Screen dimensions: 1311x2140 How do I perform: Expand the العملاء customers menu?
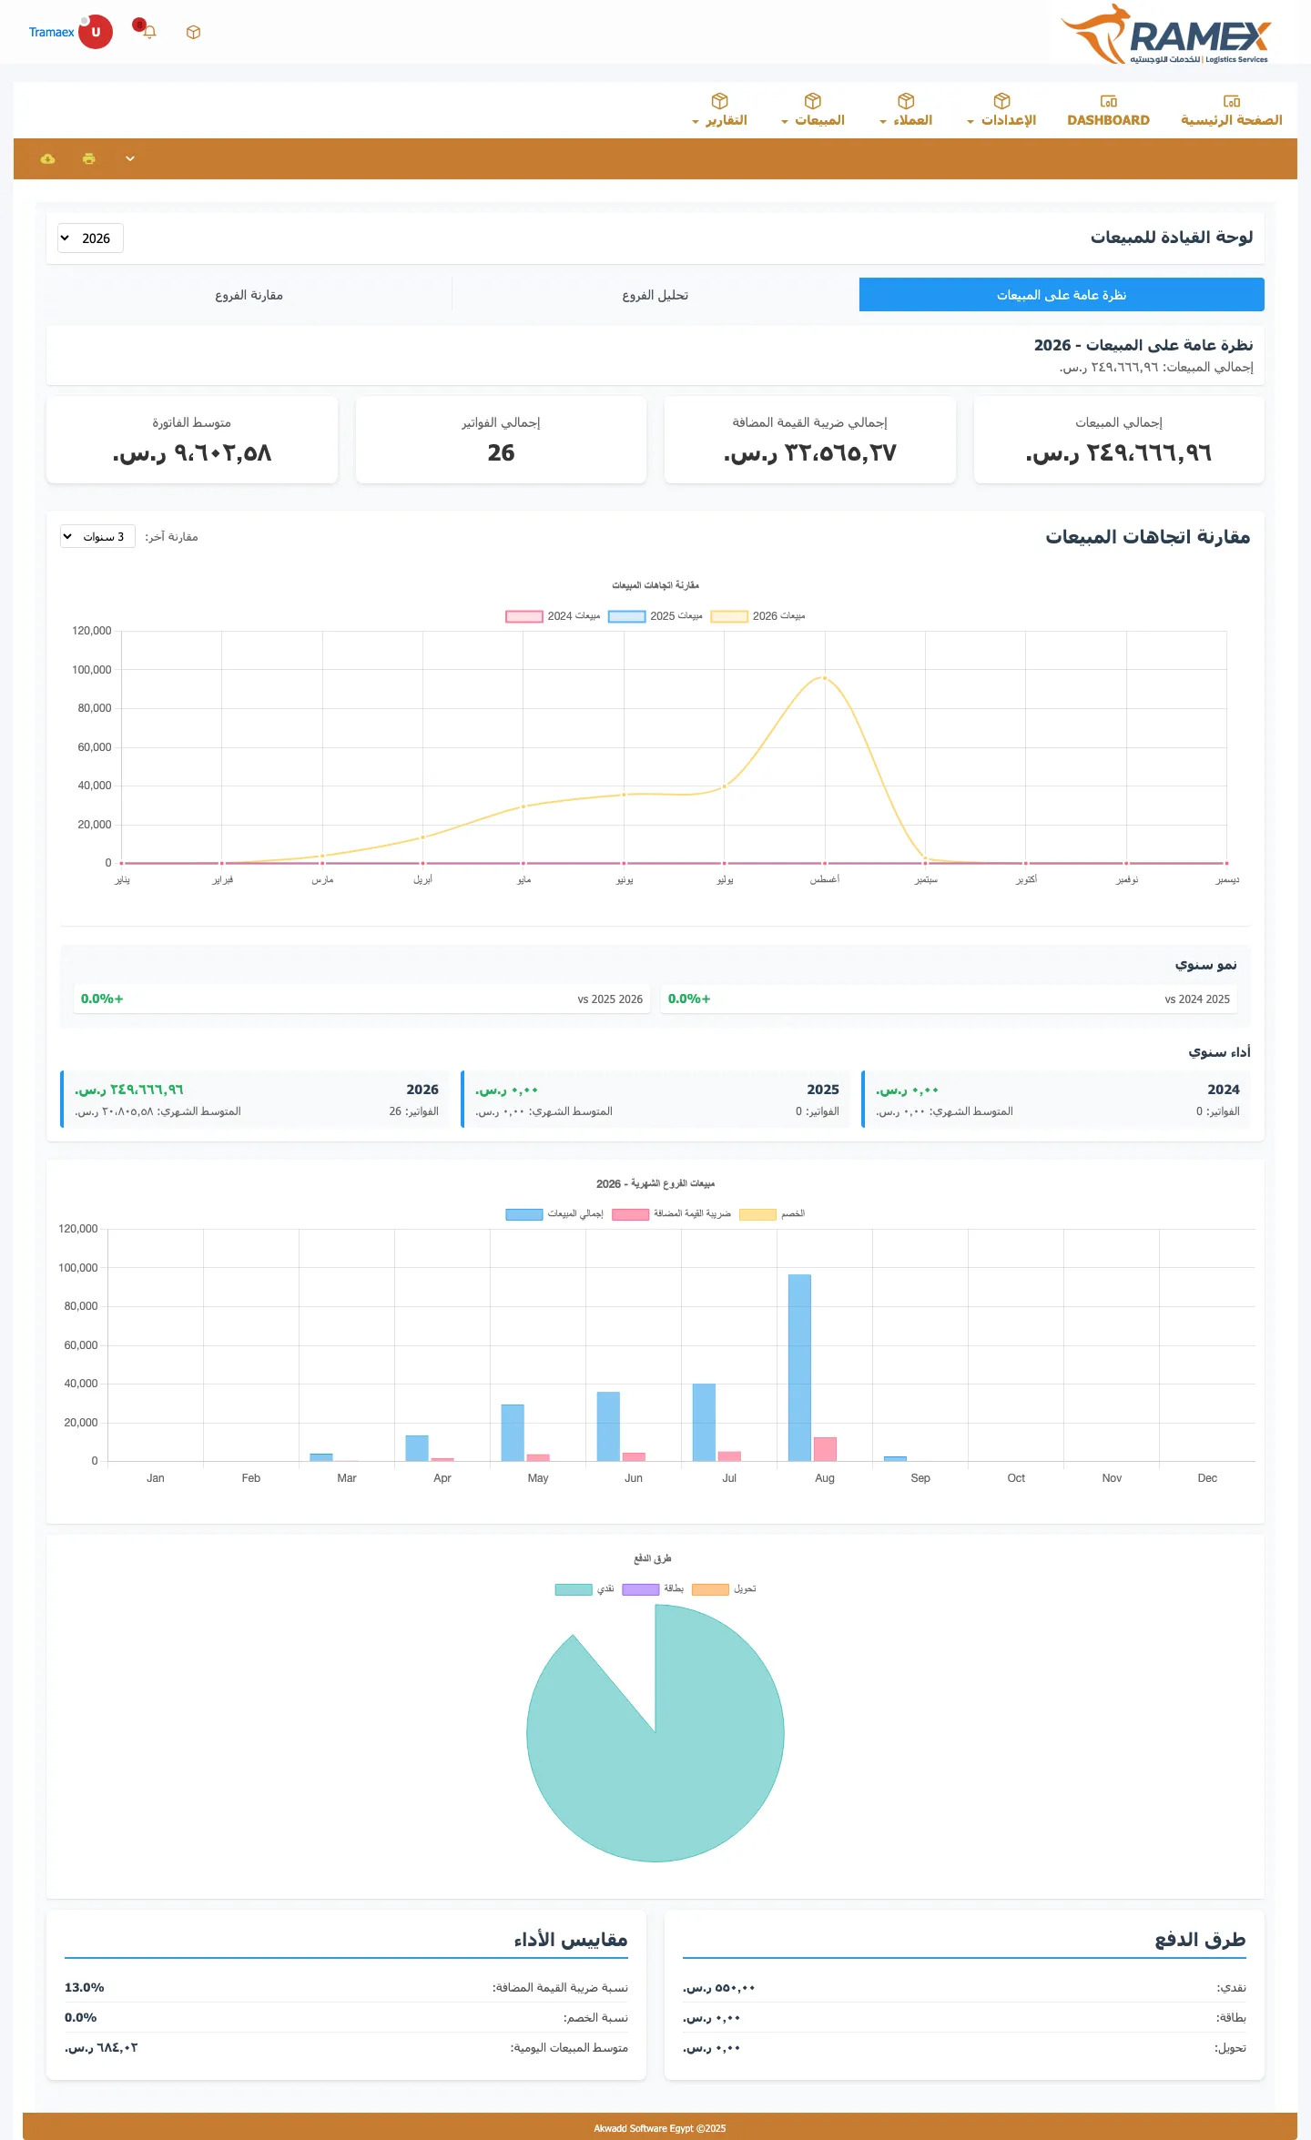906,110
